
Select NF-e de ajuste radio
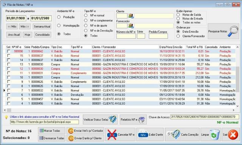[x=86, y=26]
